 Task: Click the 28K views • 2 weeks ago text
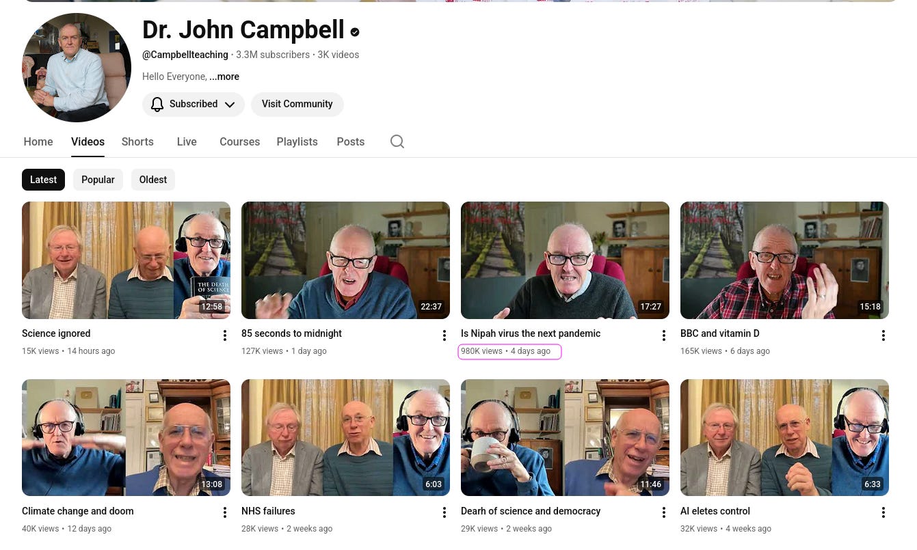point(287,529)
